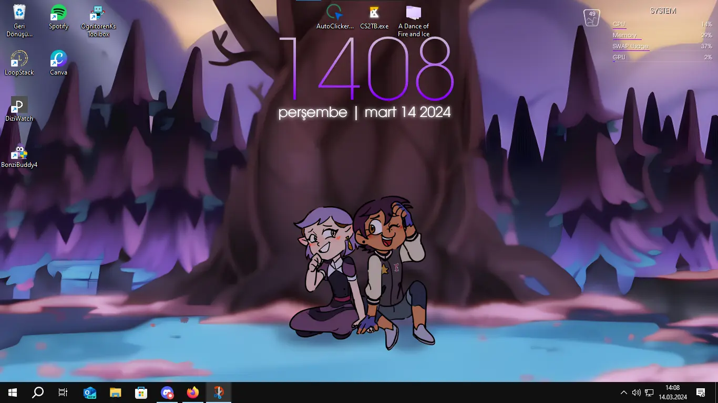
Task: Click the large 1408 clock widget
Action: point(365,69)
